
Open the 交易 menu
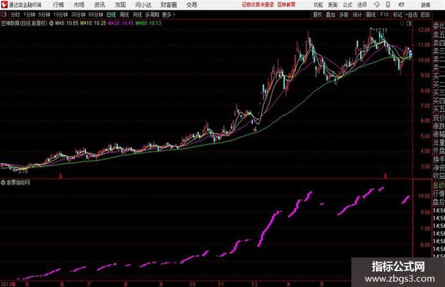(192, 5)
